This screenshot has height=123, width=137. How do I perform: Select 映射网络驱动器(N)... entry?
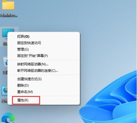(x=33, y=64)
